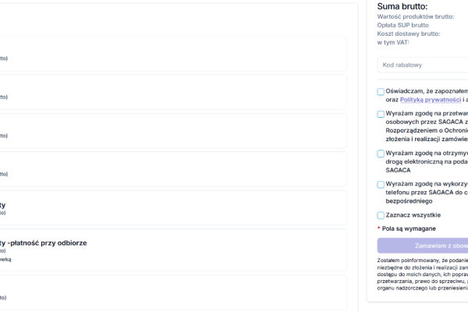Open the 'Polityką prywatności' link
The image size is (468, 312).
tap(430, 100)
